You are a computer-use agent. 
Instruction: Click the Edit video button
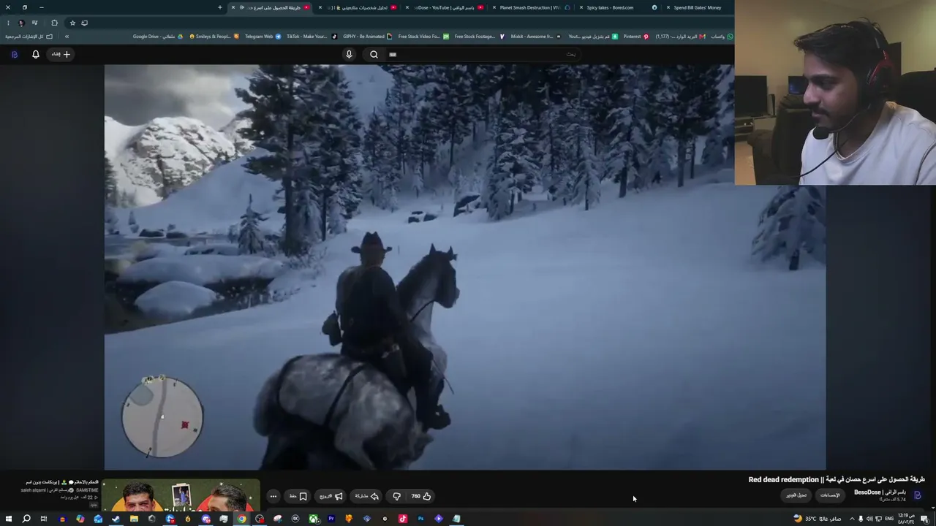tap(796, 495)
